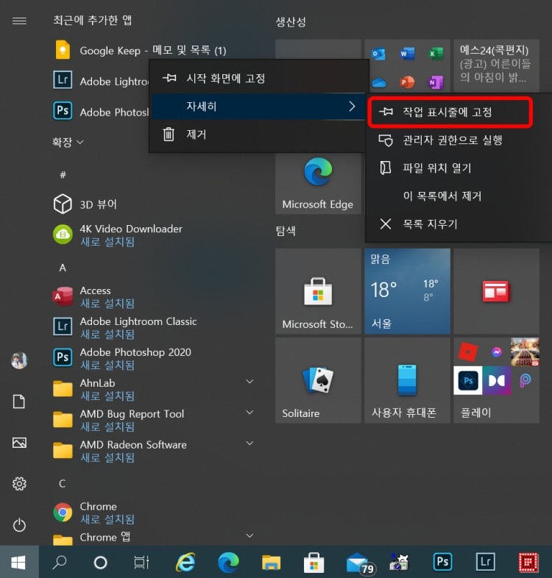Choose 파일 위치 열기
The height and width of the screenshot is (578, 552).
pyautogui.click(x=459, y=168)
